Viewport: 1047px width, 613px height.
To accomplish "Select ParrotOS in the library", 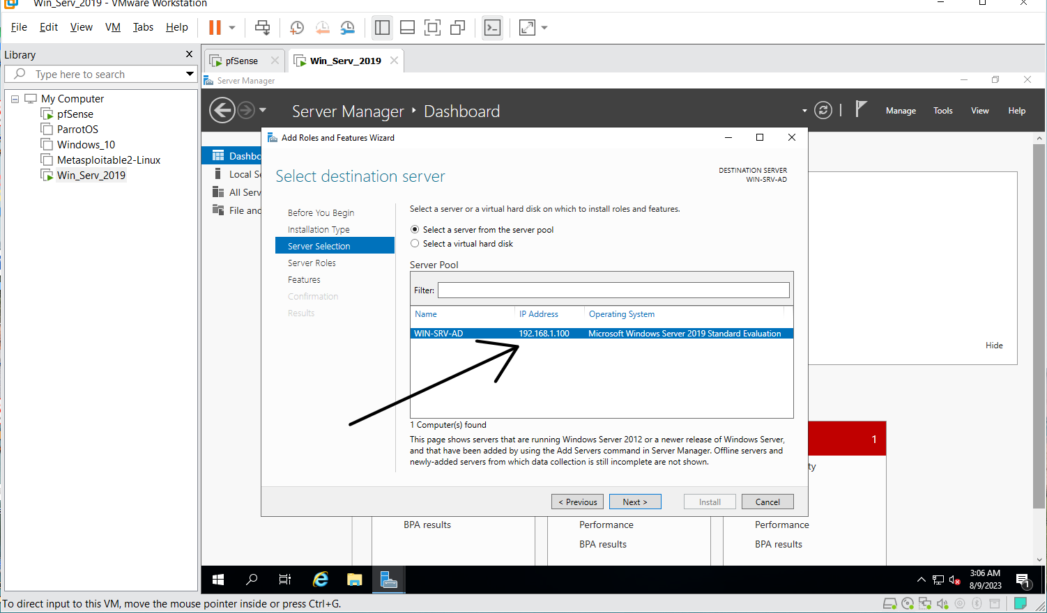I will (x=77, y=130).
